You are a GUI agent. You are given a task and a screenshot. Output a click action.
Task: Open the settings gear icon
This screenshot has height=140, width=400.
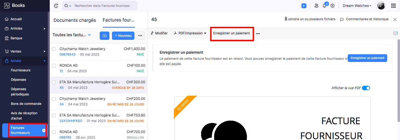point(332,6)
